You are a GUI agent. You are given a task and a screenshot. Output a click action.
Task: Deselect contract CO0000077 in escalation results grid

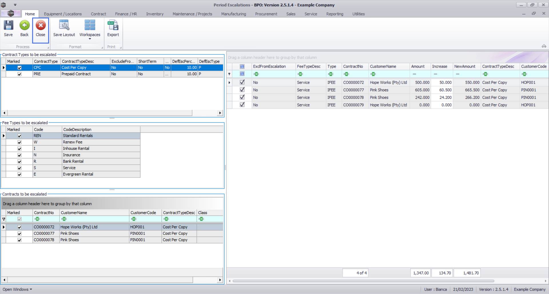click(x=242, y=90)
